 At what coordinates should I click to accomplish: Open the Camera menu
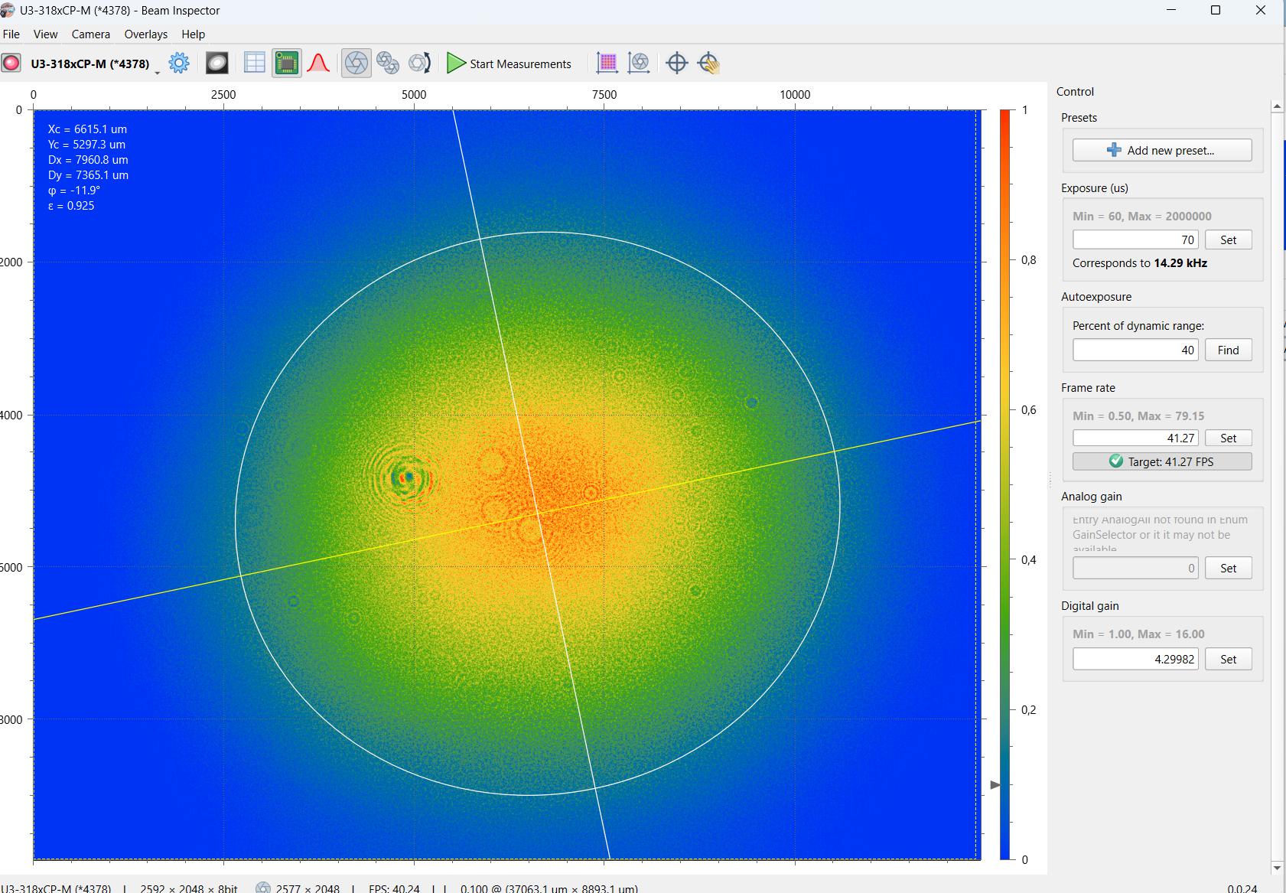(x=90, y=34)
